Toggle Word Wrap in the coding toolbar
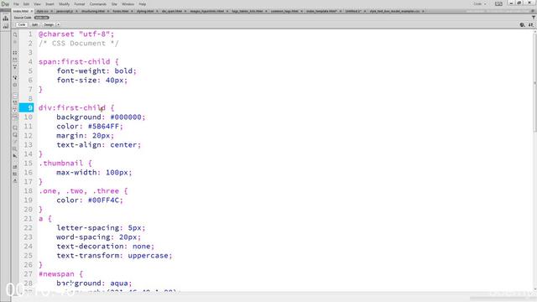The image size is (537, 302). (15, 108)
